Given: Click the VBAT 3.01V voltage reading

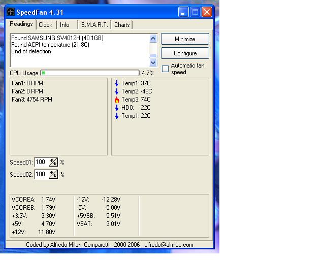Looking at the screenshot, I should (99, 224).
